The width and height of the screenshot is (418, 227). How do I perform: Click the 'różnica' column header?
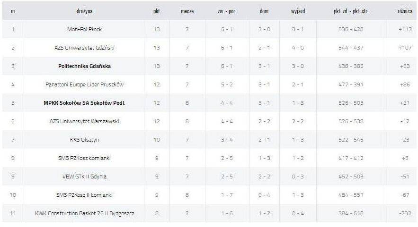[x=405, y=11]
